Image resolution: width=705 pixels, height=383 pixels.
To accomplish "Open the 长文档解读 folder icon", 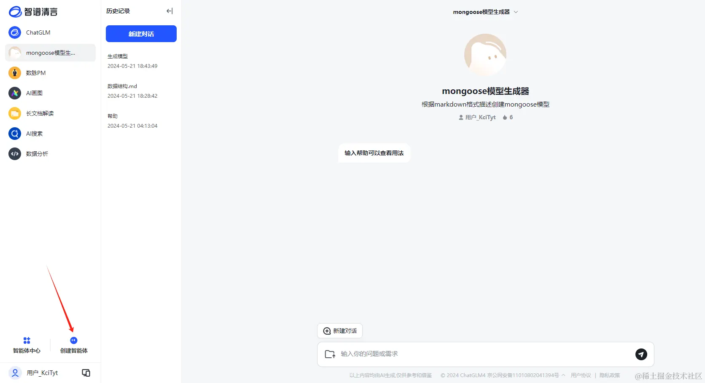I will (15, 113).
